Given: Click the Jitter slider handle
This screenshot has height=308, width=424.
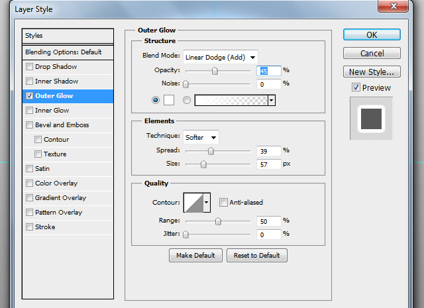Looking at the screenshot, I should click(x=185, y=234).
